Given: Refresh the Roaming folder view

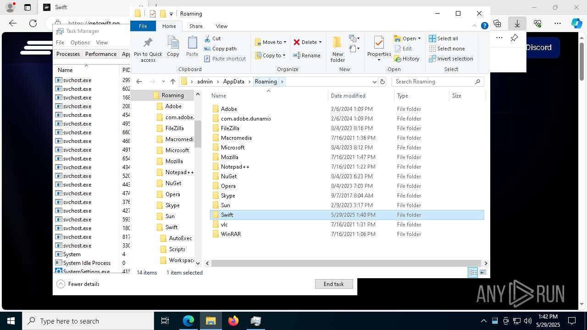Looking at the screenshot, I should (x=382, y=82).
